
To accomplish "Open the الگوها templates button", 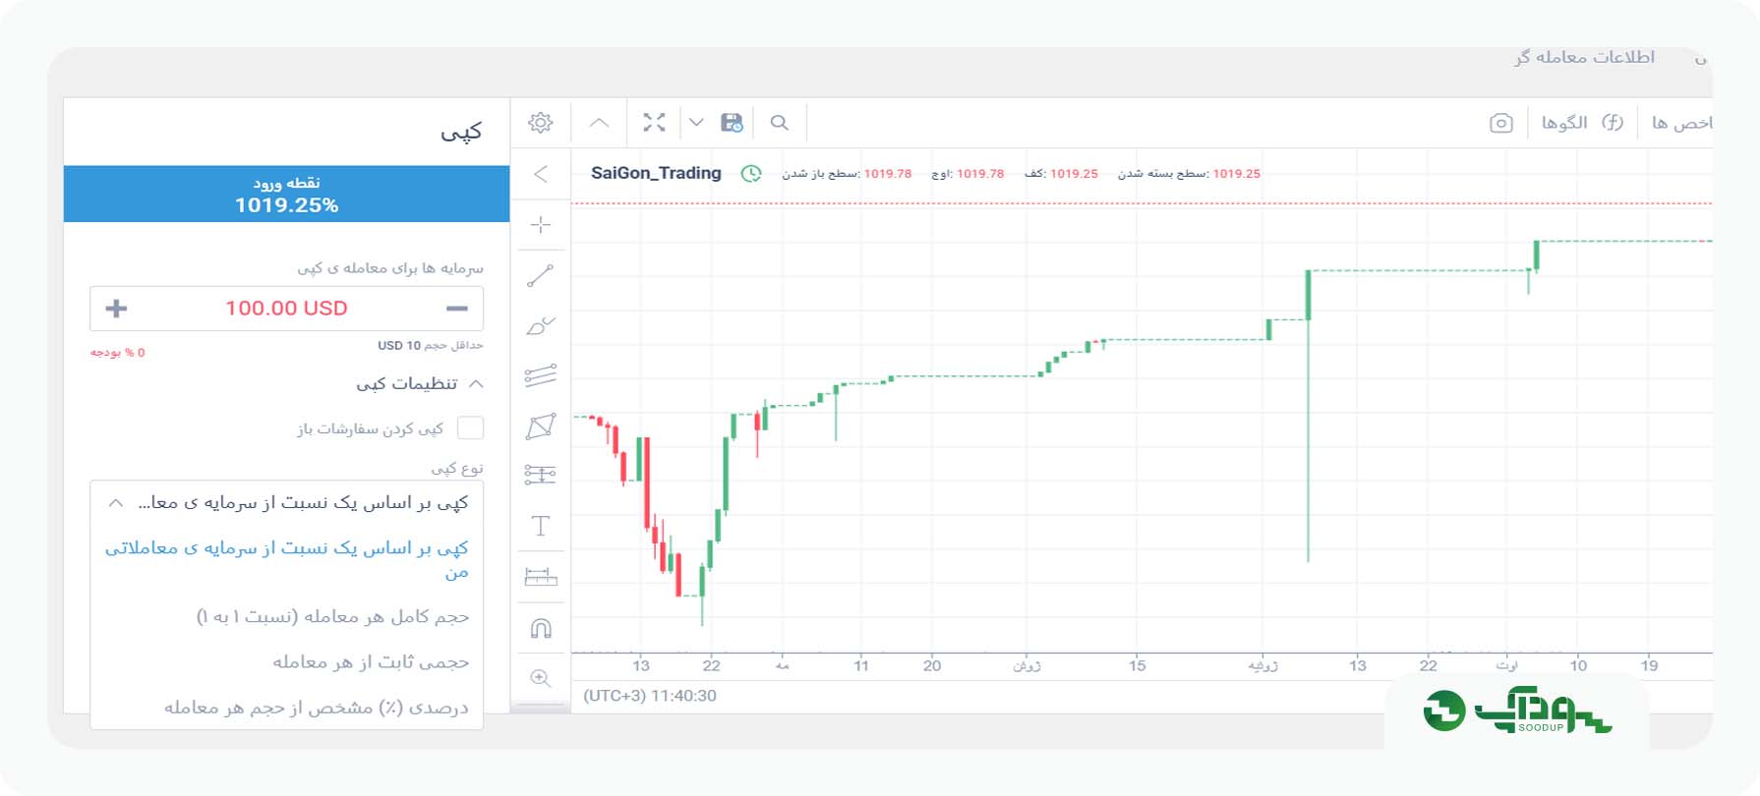I will pos(1563,123).
